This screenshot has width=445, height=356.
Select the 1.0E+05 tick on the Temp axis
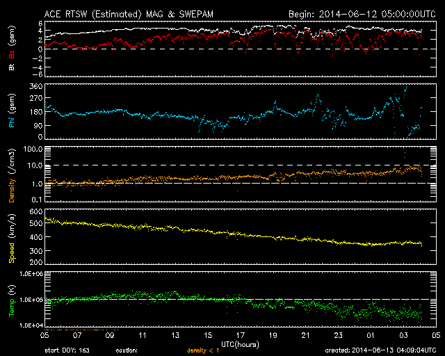click(x=31, y=300)
